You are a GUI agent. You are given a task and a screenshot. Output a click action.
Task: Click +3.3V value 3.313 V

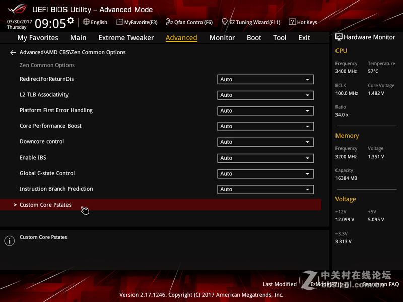coord(344,241)
